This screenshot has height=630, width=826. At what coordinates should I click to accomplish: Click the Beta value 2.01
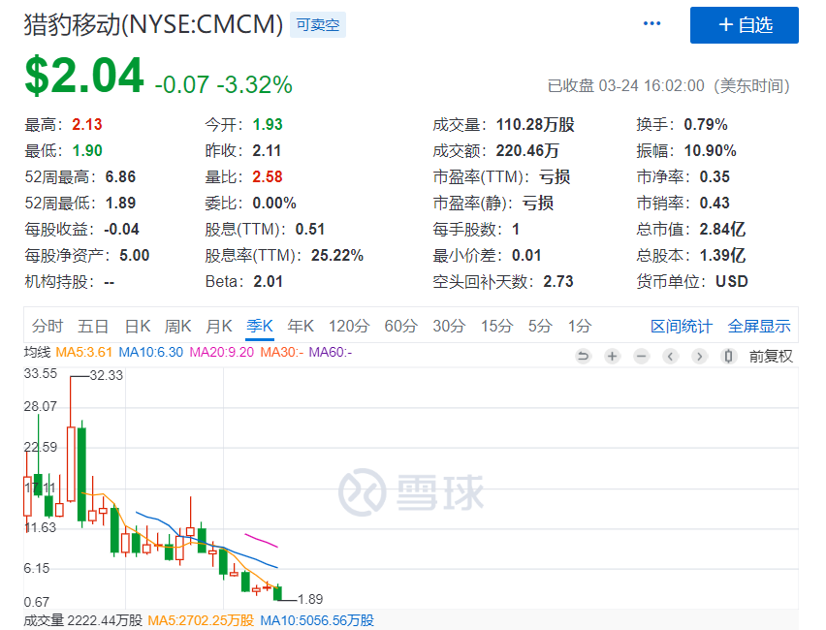269,282
